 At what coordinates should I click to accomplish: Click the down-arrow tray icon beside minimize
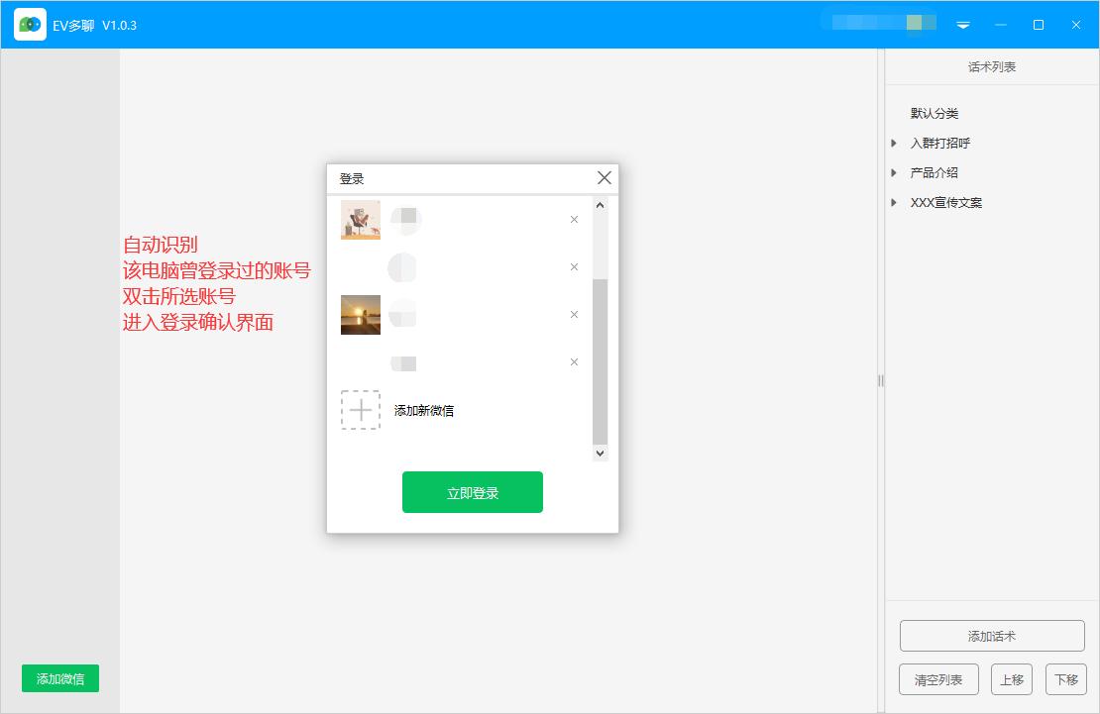(x=963, y=26)
